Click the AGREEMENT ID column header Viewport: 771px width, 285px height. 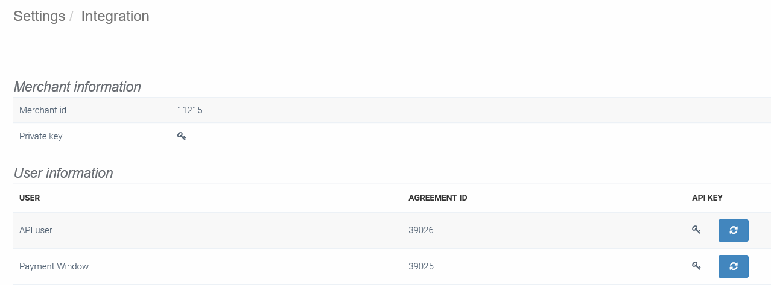pos(437,198)
